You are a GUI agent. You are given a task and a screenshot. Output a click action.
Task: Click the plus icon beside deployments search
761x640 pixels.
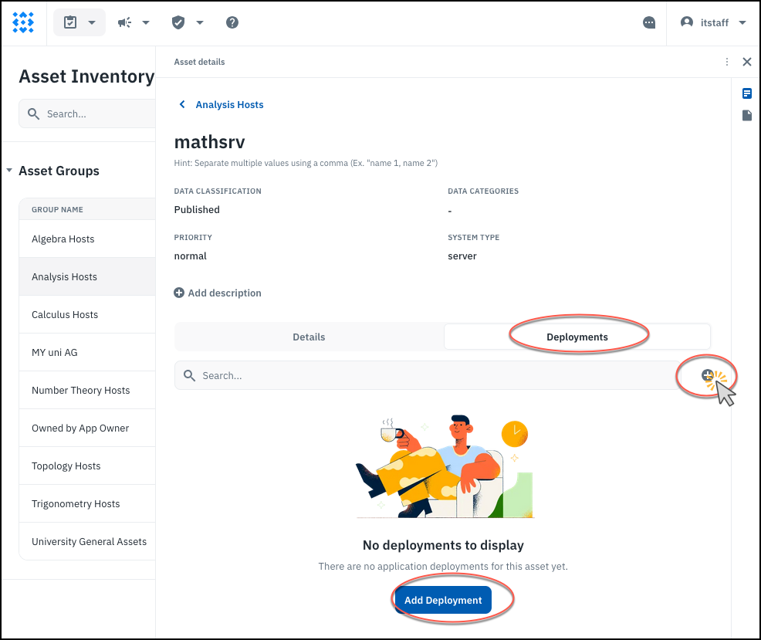pyautogui.click(x=708, y=375)
